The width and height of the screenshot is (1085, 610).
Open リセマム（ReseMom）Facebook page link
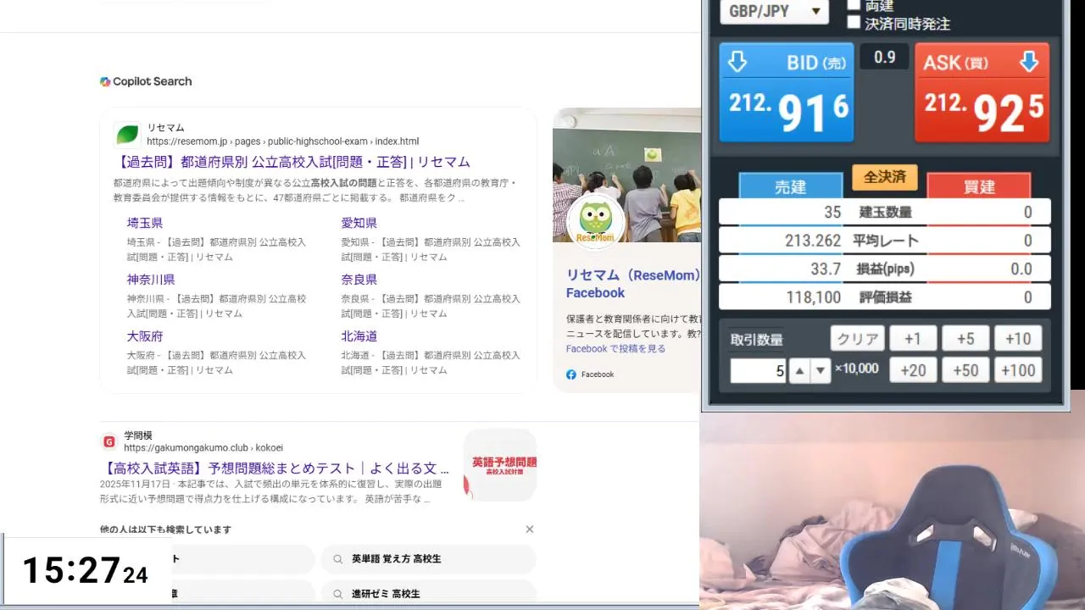point(633,284)
